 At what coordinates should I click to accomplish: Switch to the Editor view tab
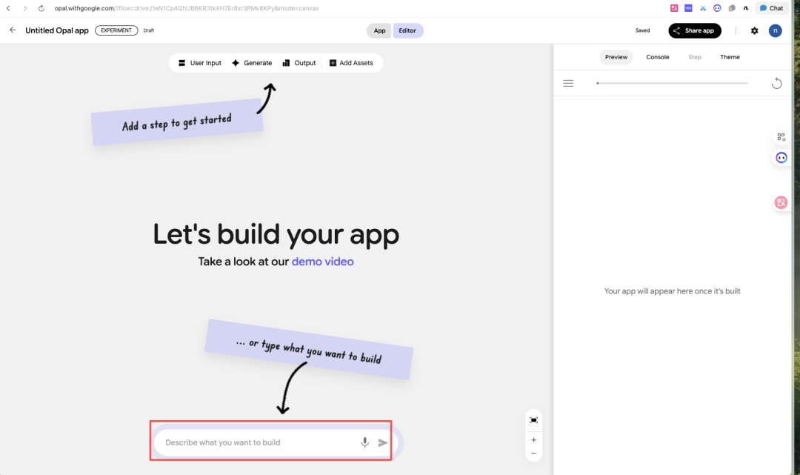(407, 30)
